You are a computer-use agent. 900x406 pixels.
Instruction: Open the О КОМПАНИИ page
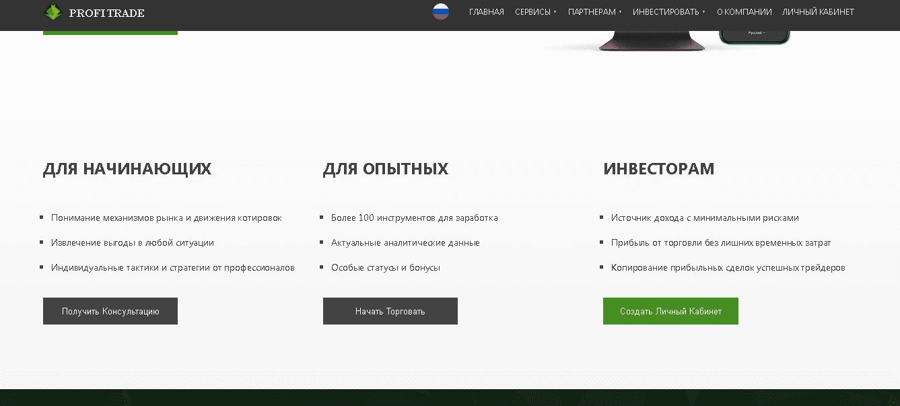click(744, 12)
